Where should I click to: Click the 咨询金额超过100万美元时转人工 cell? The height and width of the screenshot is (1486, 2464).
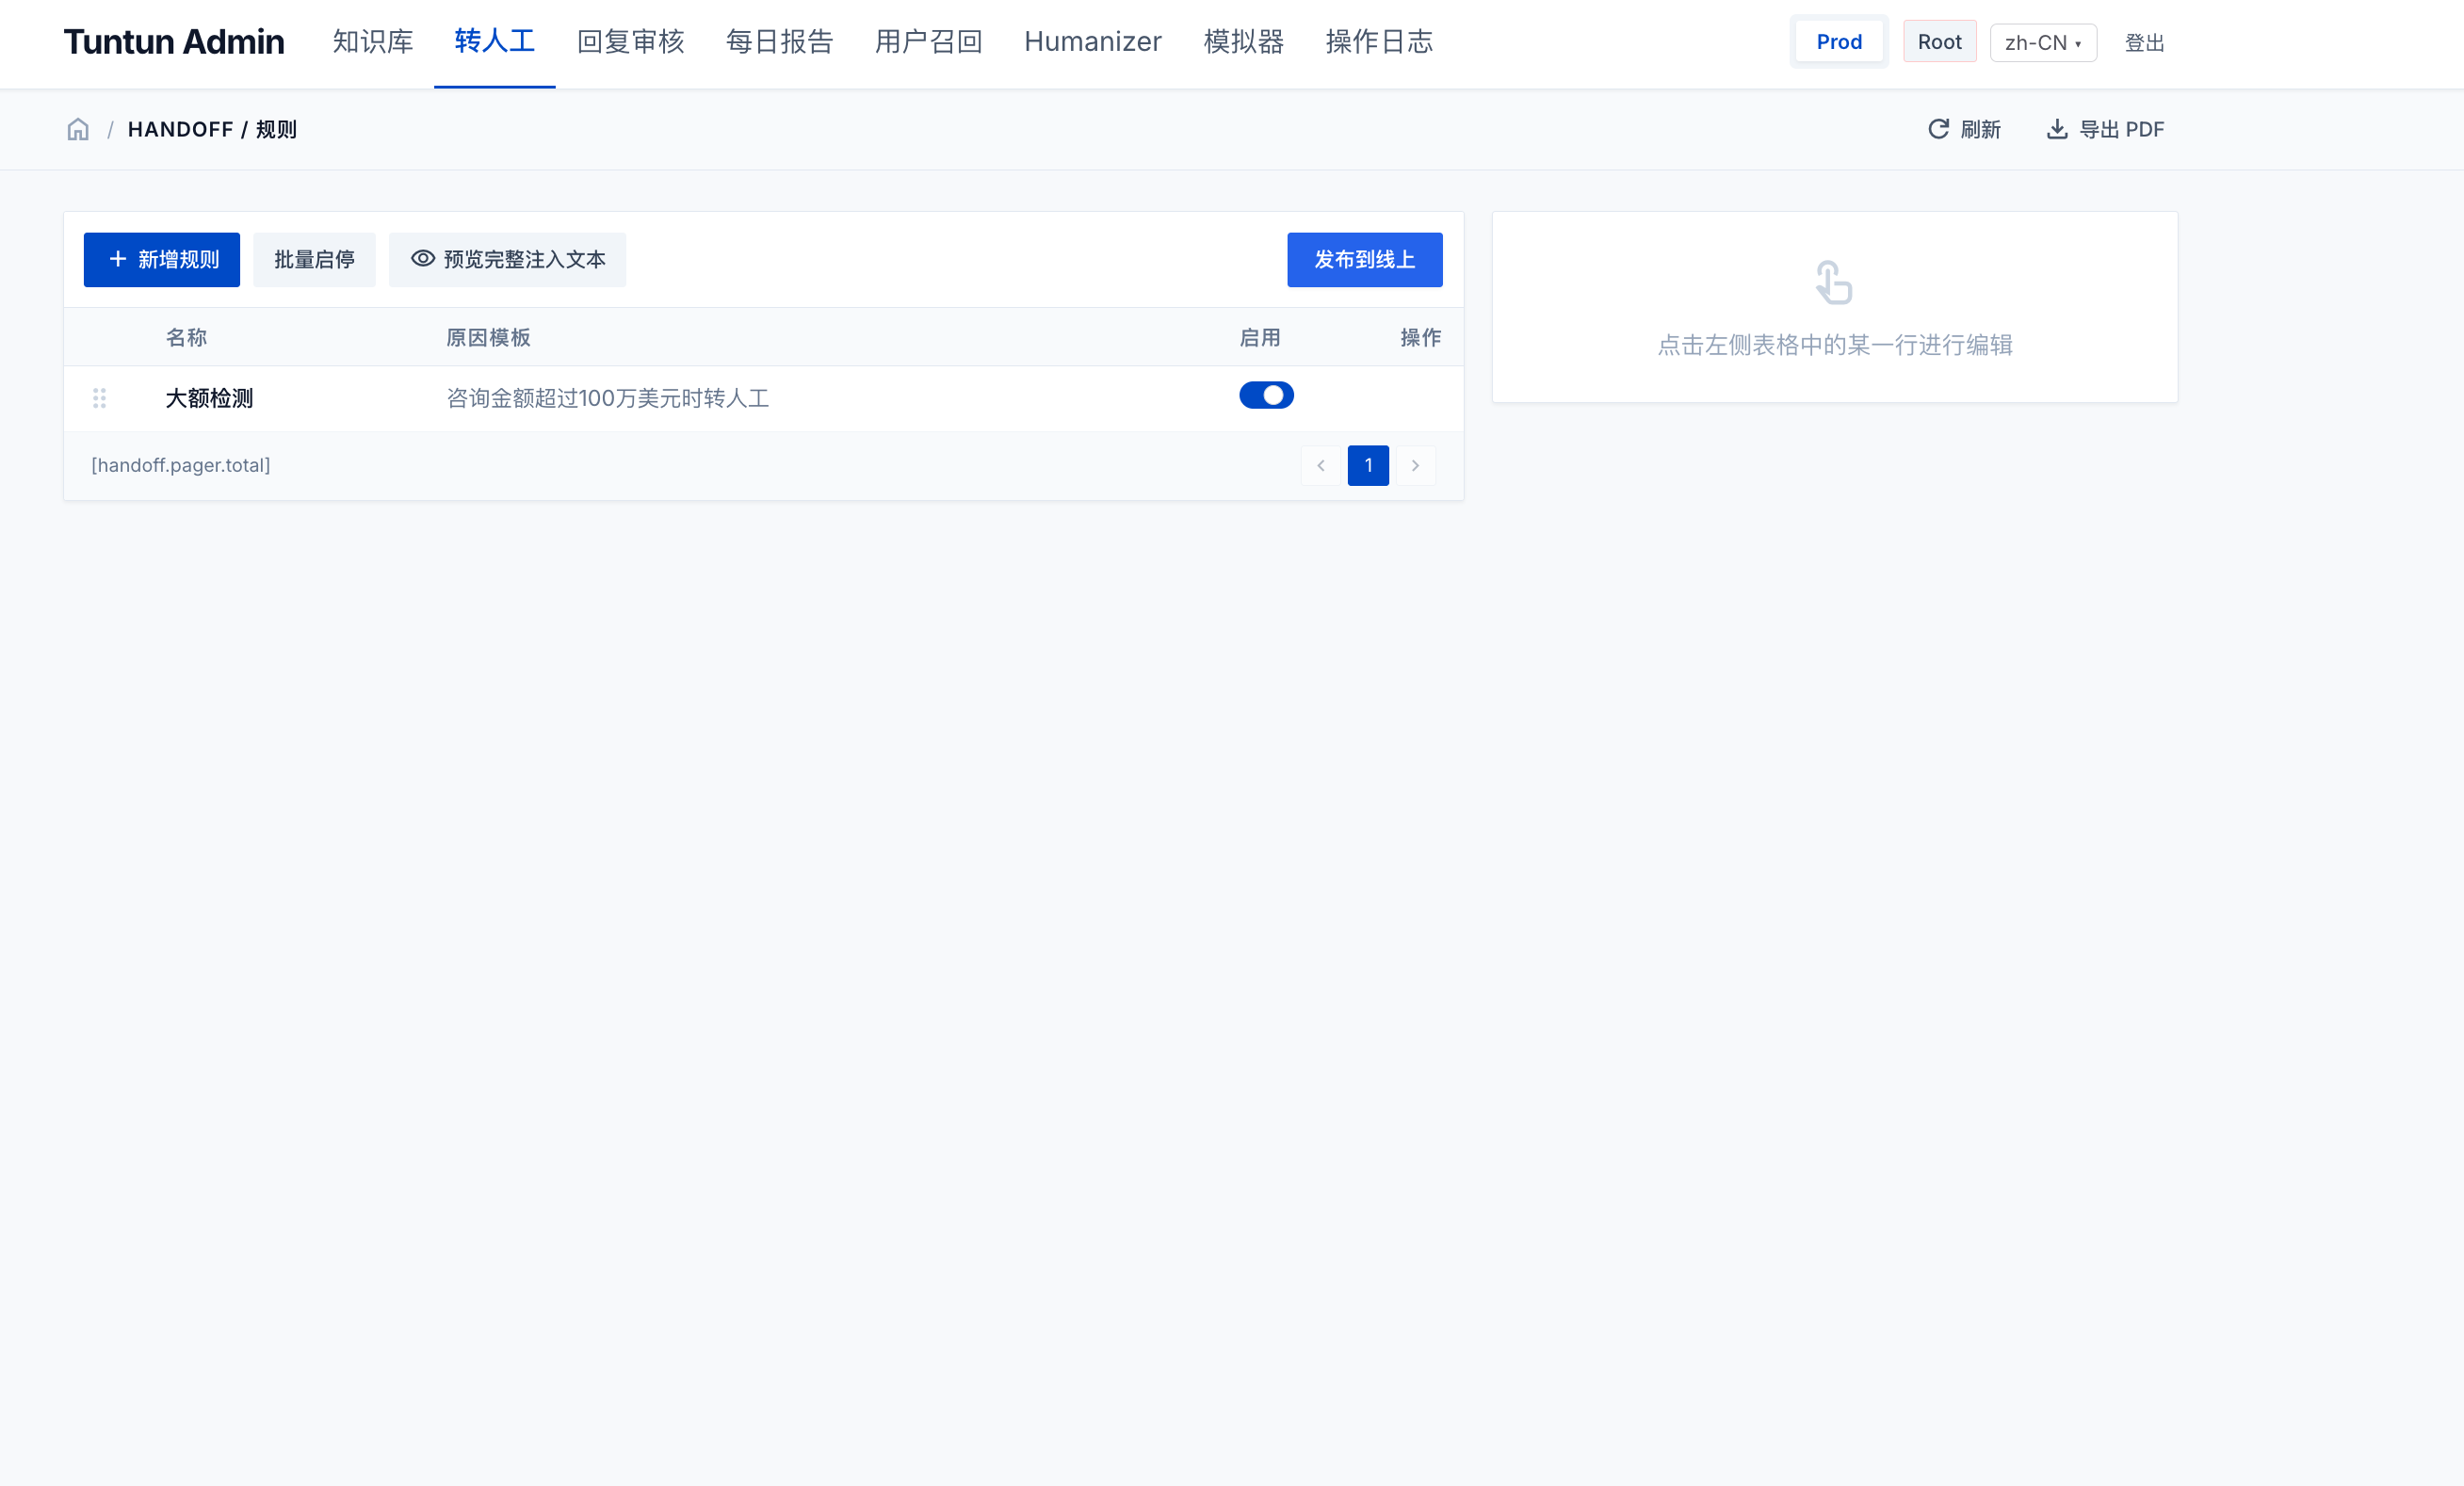pyautogui.click(x=608, y=398)
